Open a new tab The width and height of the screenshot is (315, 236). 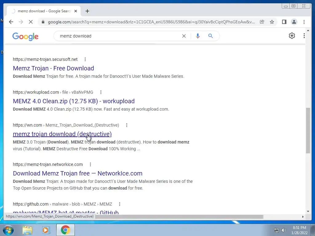coord(87,11)
